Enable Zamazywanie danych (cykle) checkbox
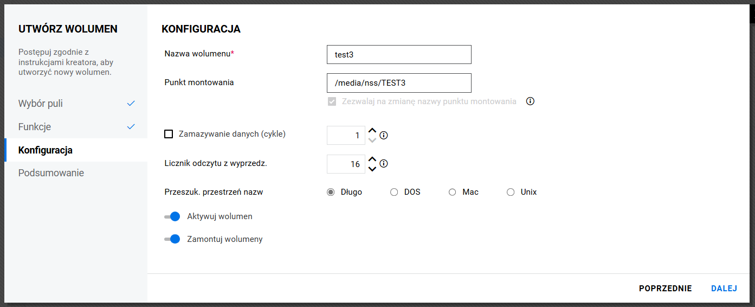755x307 pixels. coord(169,134)
